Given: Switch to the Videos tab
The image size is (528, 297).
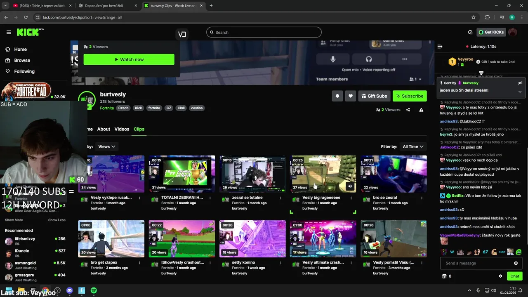Looking at the screenshot, I should click(x=122, y=129).
